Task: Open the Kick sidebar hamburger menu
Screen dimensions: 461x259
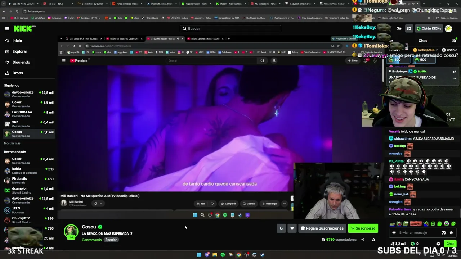Action: 7,28
